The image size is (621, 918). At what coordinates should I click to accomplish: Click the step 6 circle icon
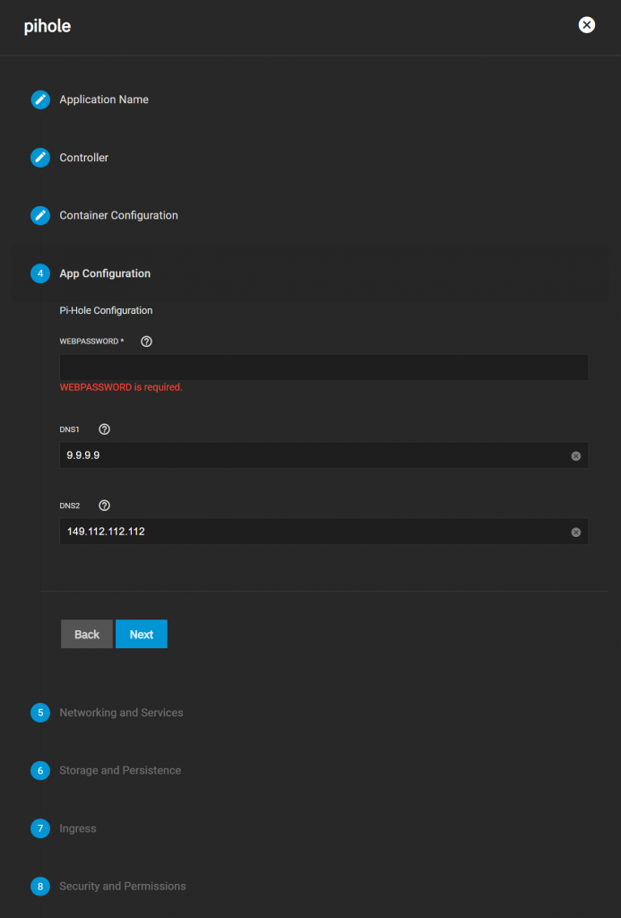coord(40,770)
